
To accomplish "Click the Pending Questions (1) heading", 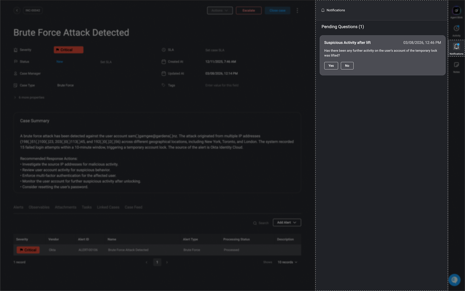I will point(343,27).
